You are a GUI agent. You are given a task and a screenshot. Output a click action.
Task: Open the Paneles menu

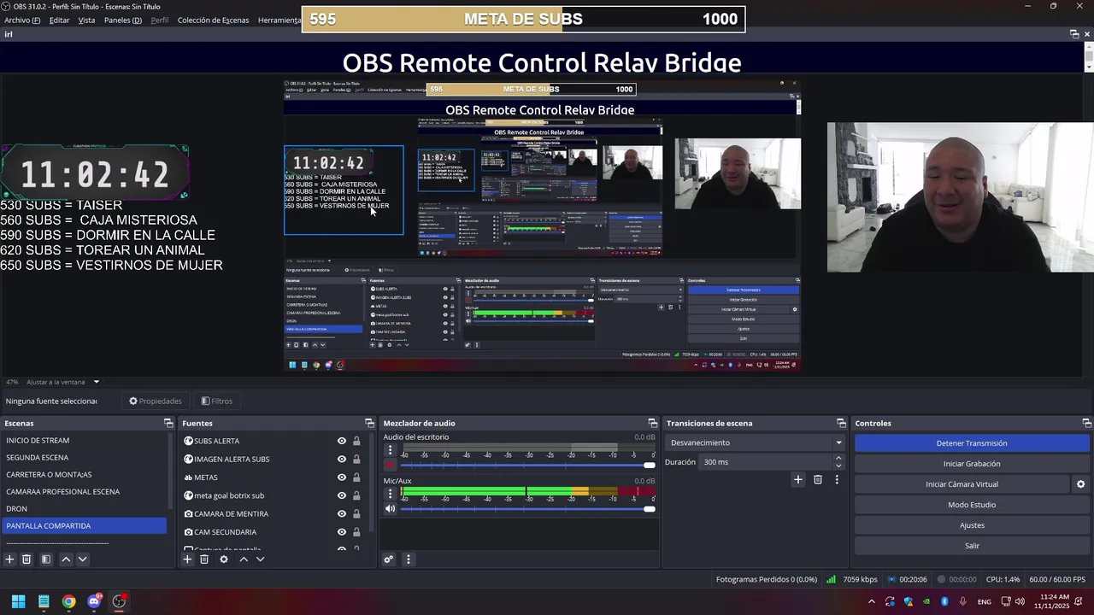tap(123, 20)
